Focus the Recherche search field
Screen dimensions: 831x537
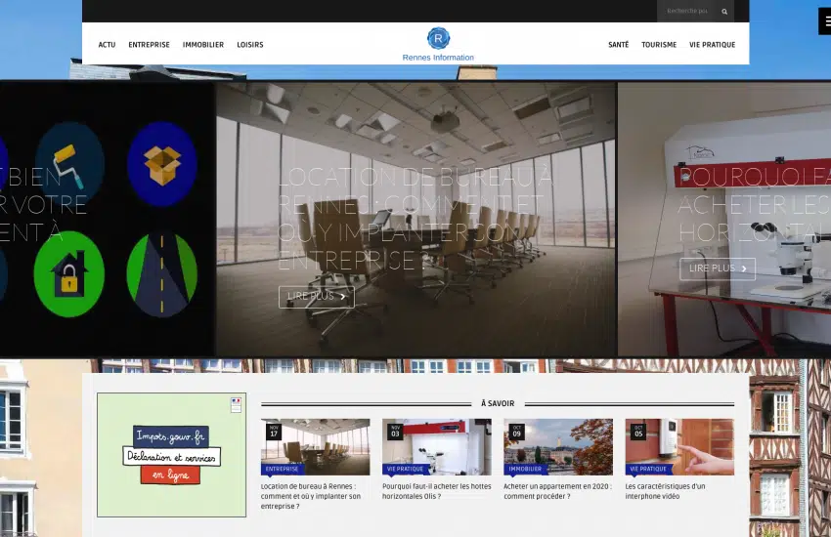686,11
